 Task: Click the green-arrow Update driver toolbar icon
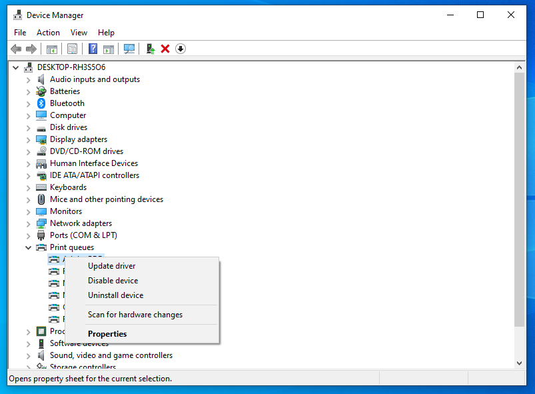point(150,49)
